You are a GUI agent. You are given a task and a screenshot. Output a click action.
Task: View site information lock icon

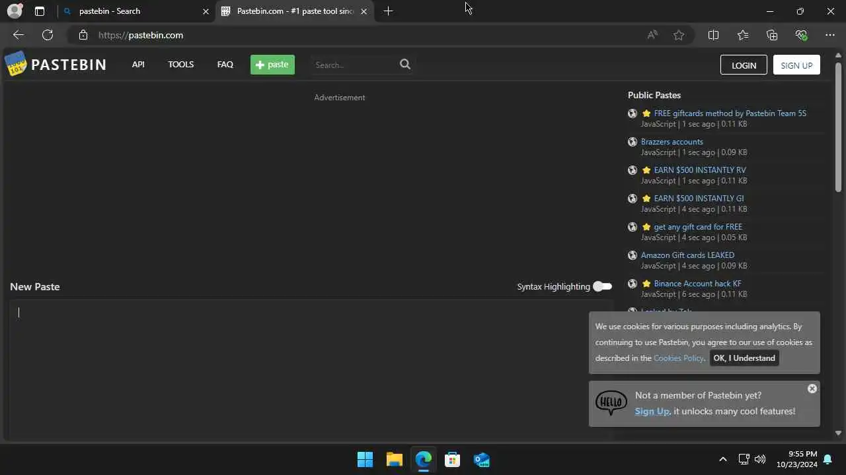[83, 35]
